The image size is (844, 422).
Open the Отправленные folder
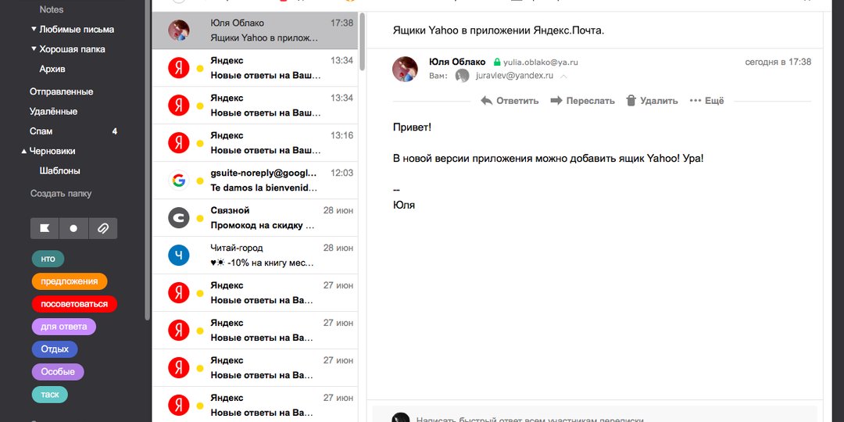click(x=62, y=91)
